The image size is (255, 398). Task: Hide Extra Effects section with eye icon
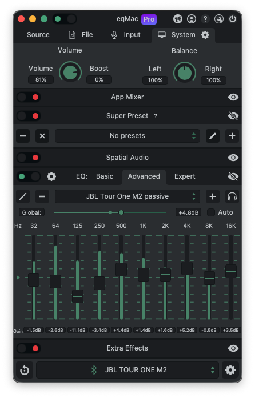(x=233, y=348)
